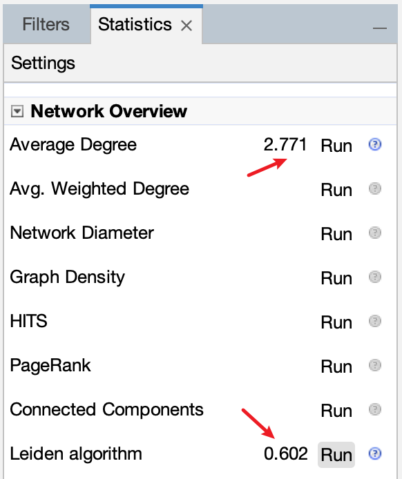Viewport: 402px width, 479px height.
Task: Switch to the Filters tab
Action: click(46, 24)
